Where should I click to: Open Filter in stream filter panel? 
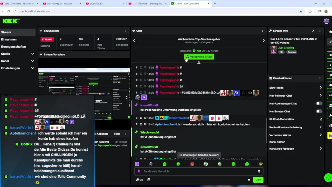pyautogui.click(x=117, y=134)
